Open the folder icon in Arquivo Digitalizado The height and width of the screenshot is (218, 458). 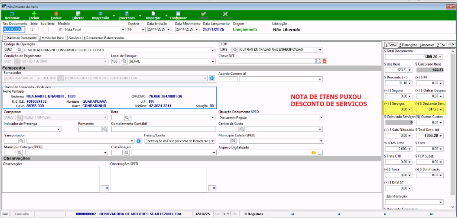point(313,153)
